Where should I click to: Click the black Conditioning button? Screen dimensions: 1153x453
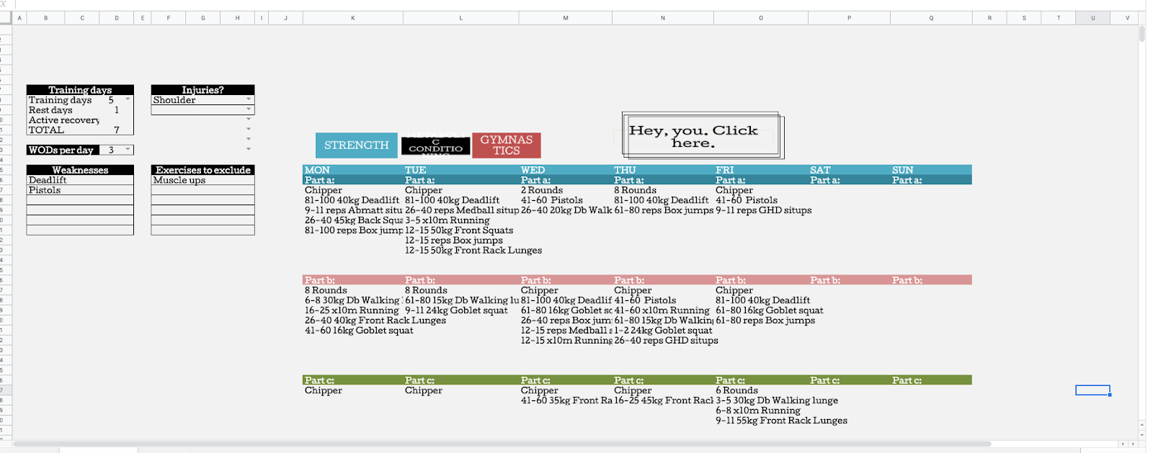(x=435, y=146)
